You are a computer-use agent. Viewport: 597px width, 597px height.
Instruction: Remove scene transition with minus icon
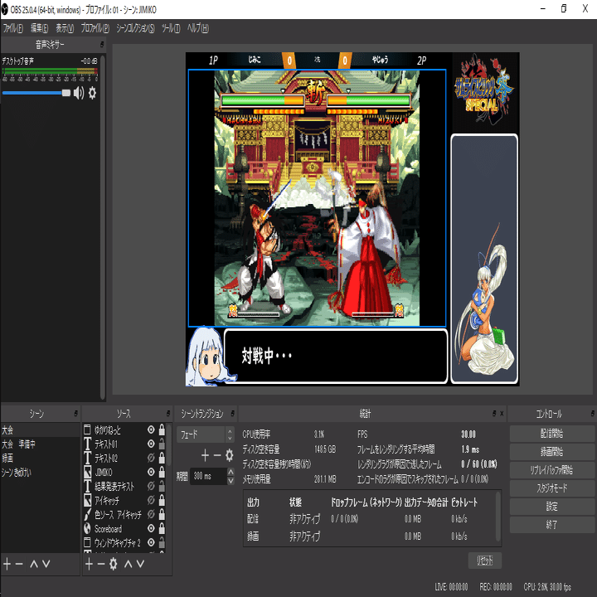(217, 455)
